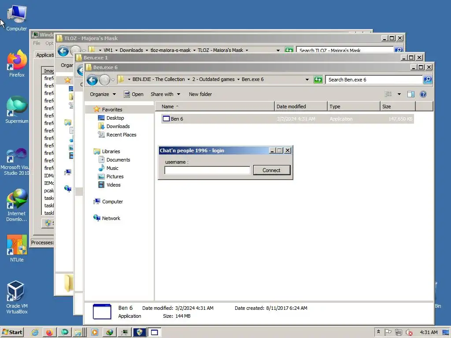Click Open in Explorer toolbar
Viewport: 451px width, 338px height.
pyautogui.click(x=133, y=94)
